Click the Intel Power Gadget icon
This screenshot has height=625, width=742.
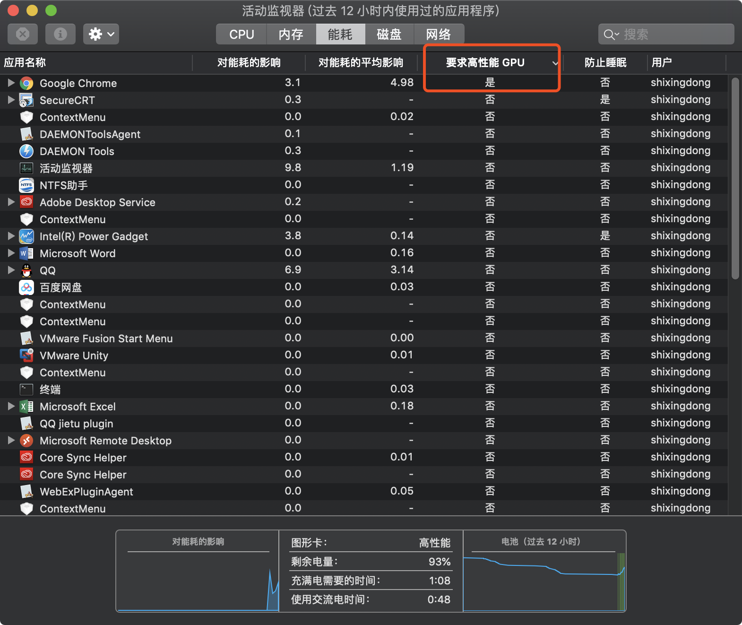coord(26,236)
